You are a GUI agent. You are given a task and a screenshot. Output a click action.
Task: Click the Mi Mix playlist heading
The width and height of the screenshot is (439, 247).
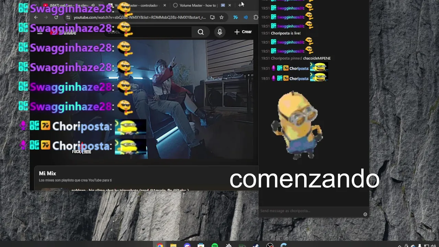(x=47, y=173)
